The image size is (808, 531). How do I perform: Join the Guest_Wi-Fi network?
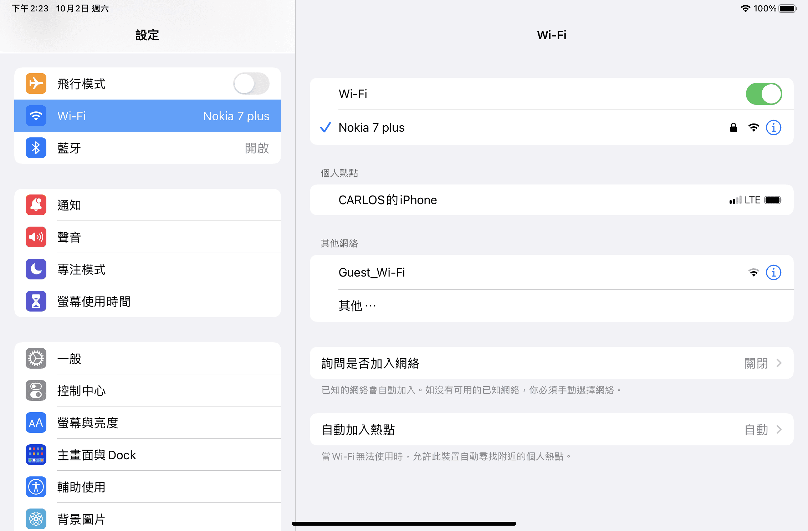(552, 273)
